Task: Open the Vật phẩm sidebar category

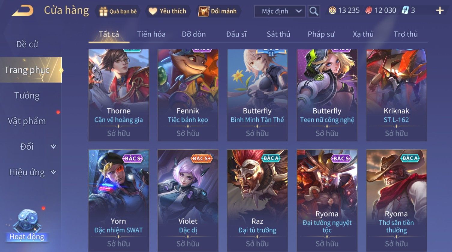Action: point(27,121)
